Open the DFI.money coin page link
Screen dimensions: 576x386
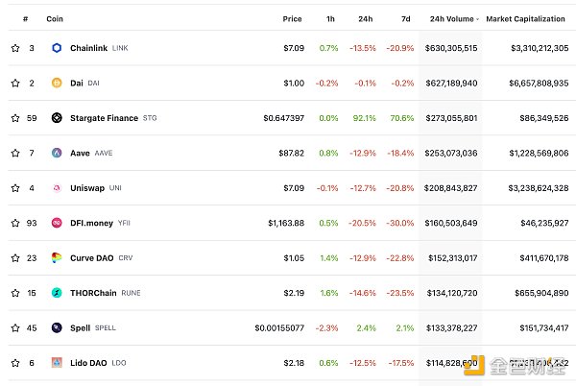click(92, 223)
